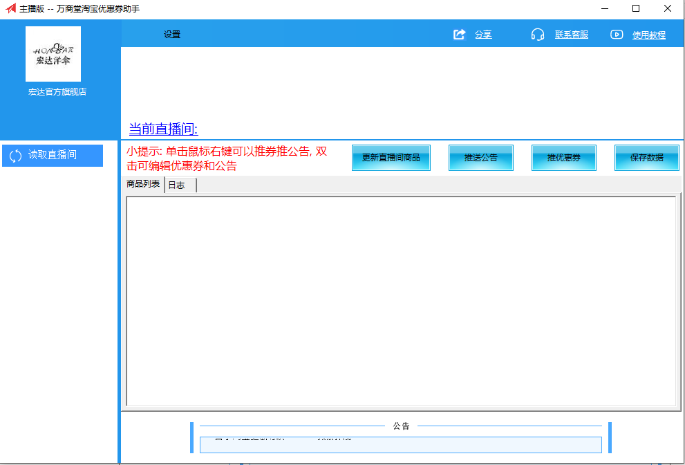The width and height of the screenshot is (685, 465).
Task: Switch to the 日志 tab
Action: tap(178, 185)
